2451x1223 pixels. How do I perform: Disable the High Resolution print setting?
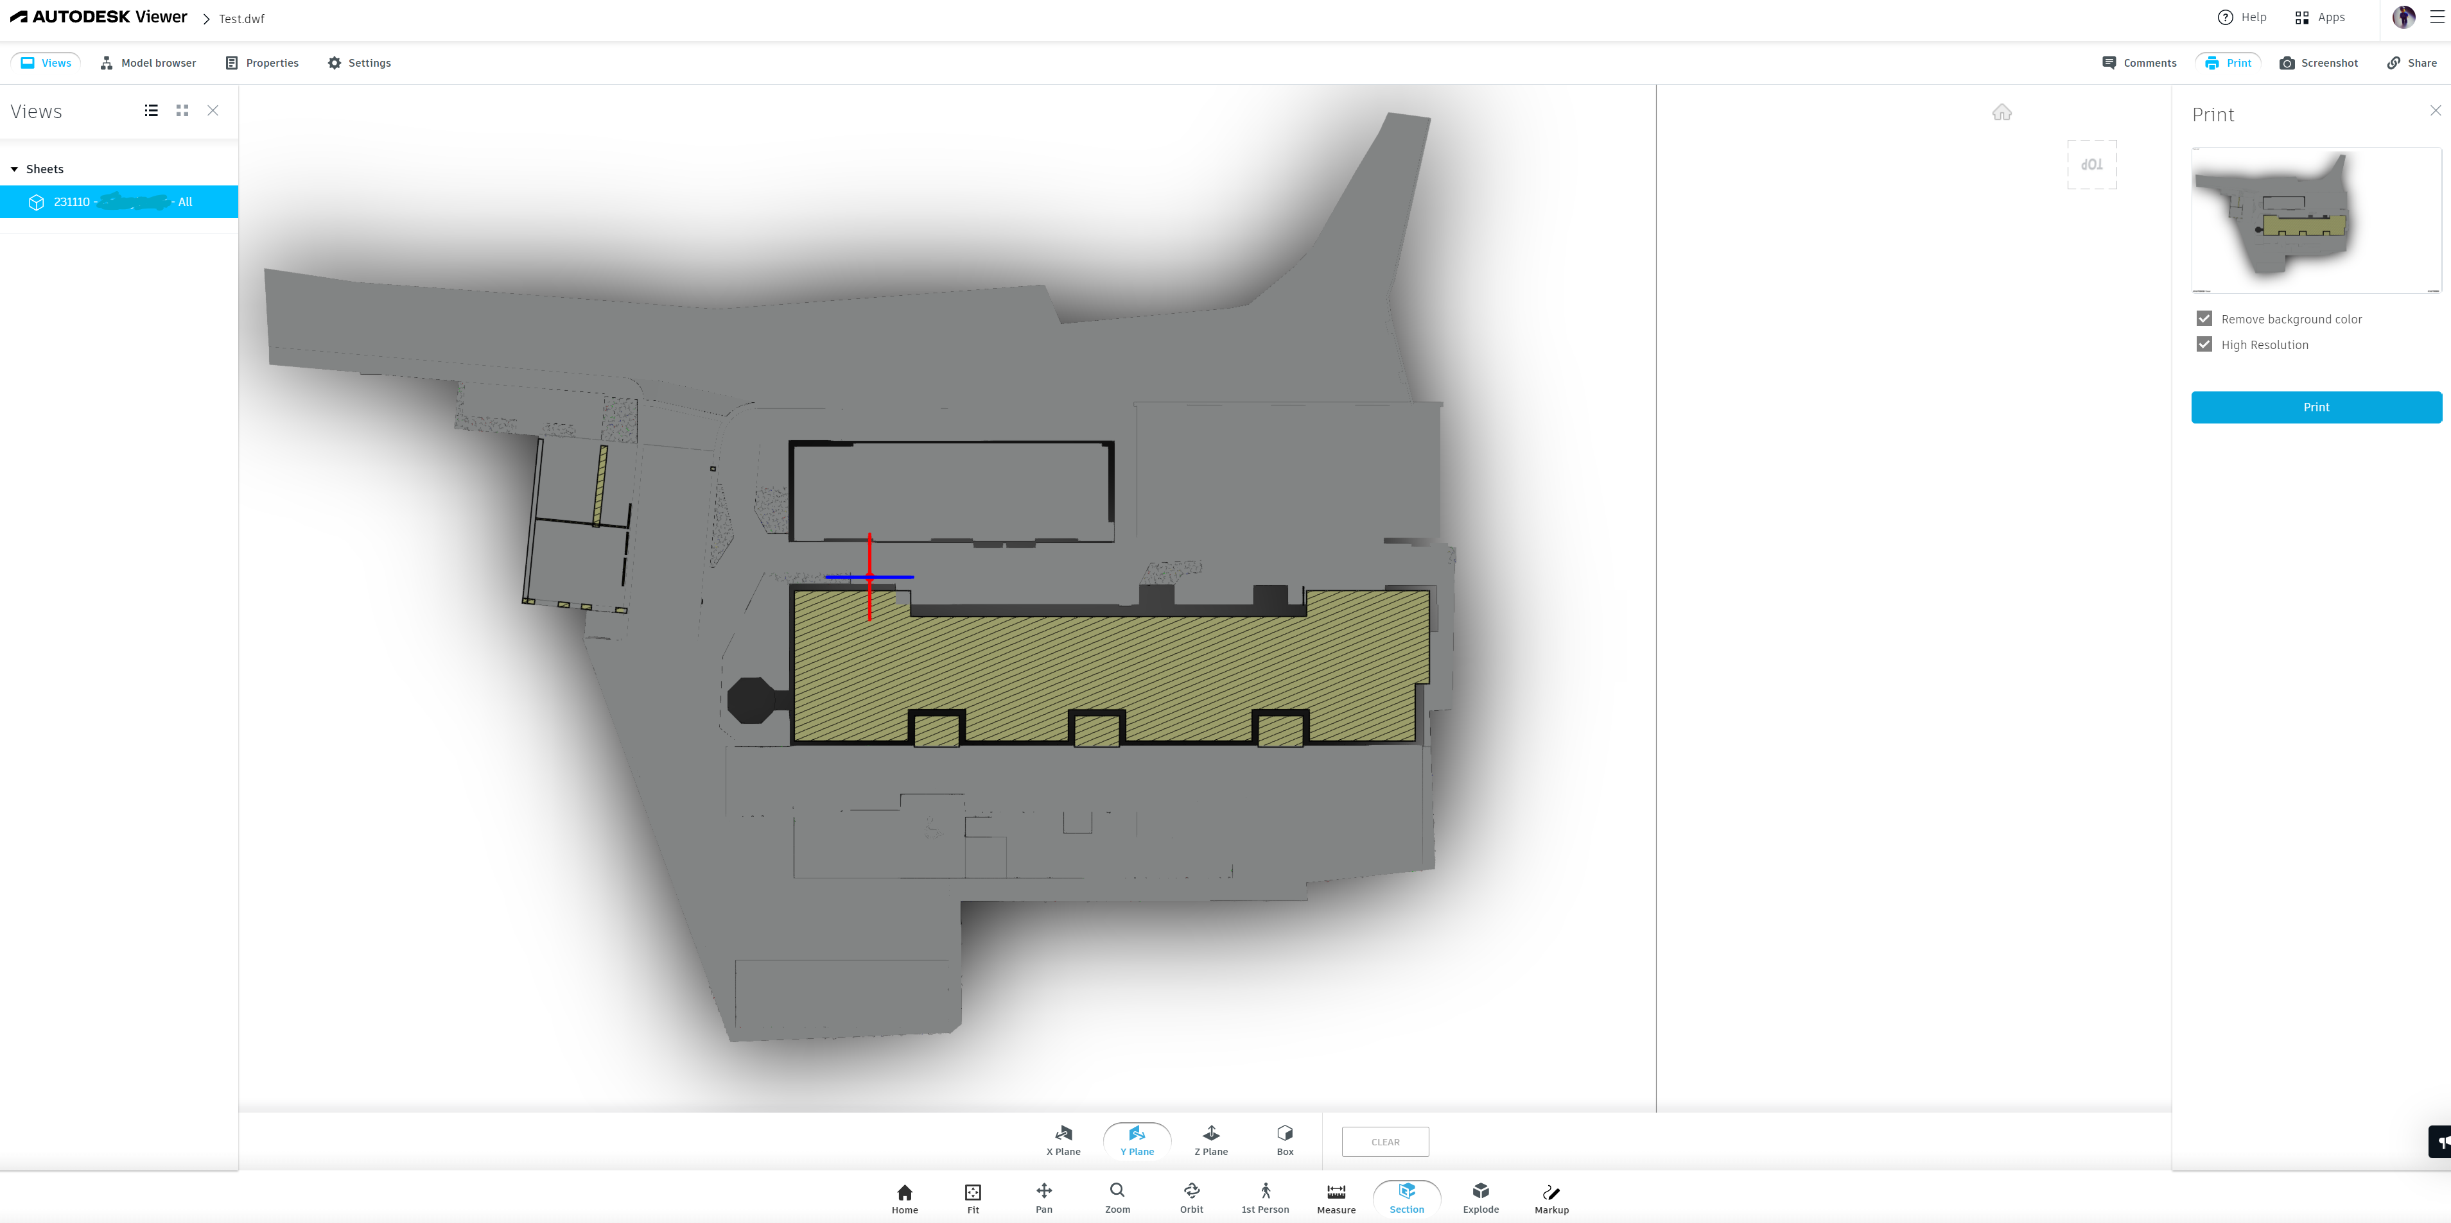2204,343
